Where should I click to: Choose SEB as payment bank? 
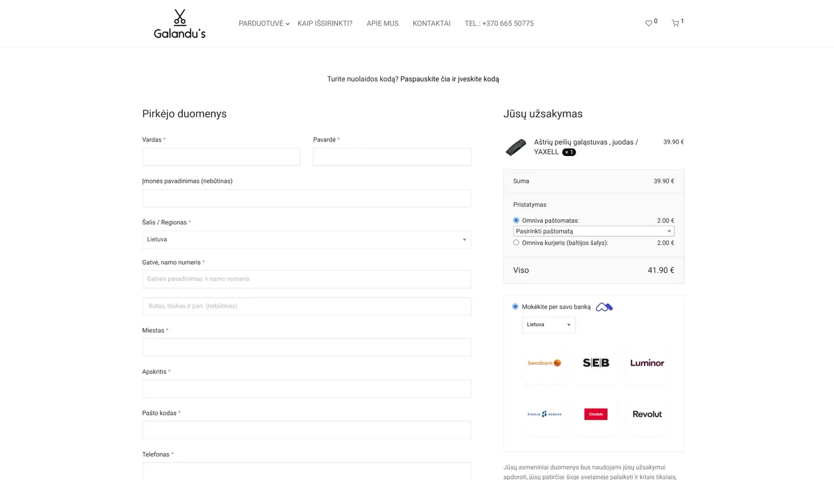[596, 363]
